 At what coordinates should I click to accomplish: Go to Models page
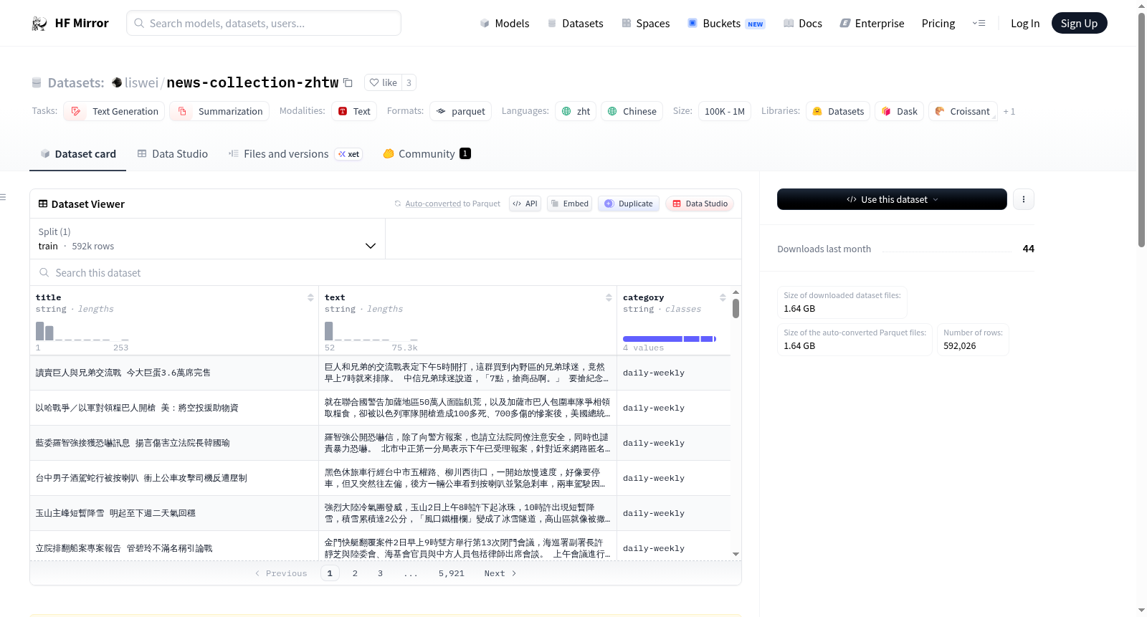(x=505, y=23)
